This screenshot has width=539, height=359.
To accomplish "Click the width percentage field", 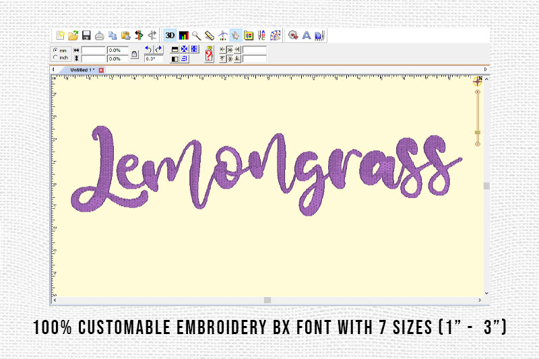I will click(x=117, y=51).
